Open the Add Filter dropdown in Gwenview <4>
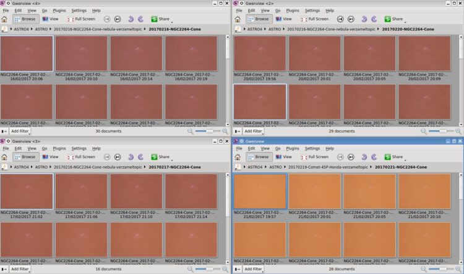Screen dimensions: 464x274 (20, 131)
